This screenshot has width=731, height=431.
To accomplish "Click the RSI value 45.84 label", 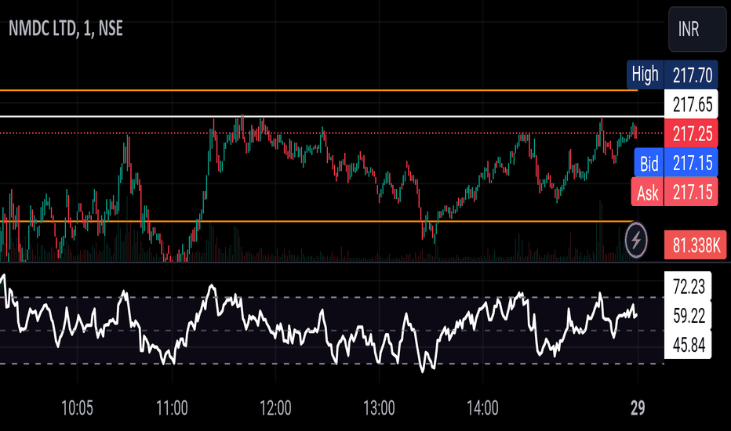I will pos(688,345).
